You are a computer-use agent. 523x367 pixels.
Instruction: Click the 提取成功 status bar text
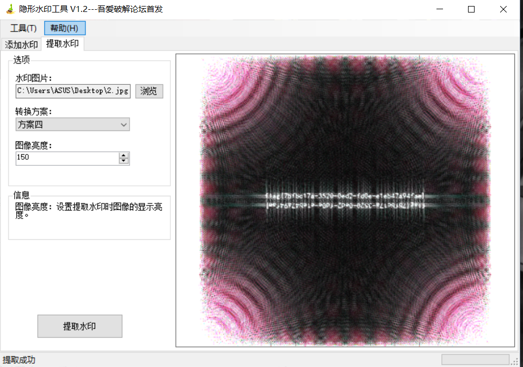19,360
